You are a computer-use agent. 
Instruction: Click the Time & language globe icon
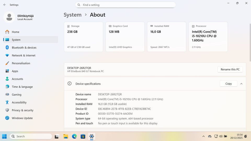[7, 87]
